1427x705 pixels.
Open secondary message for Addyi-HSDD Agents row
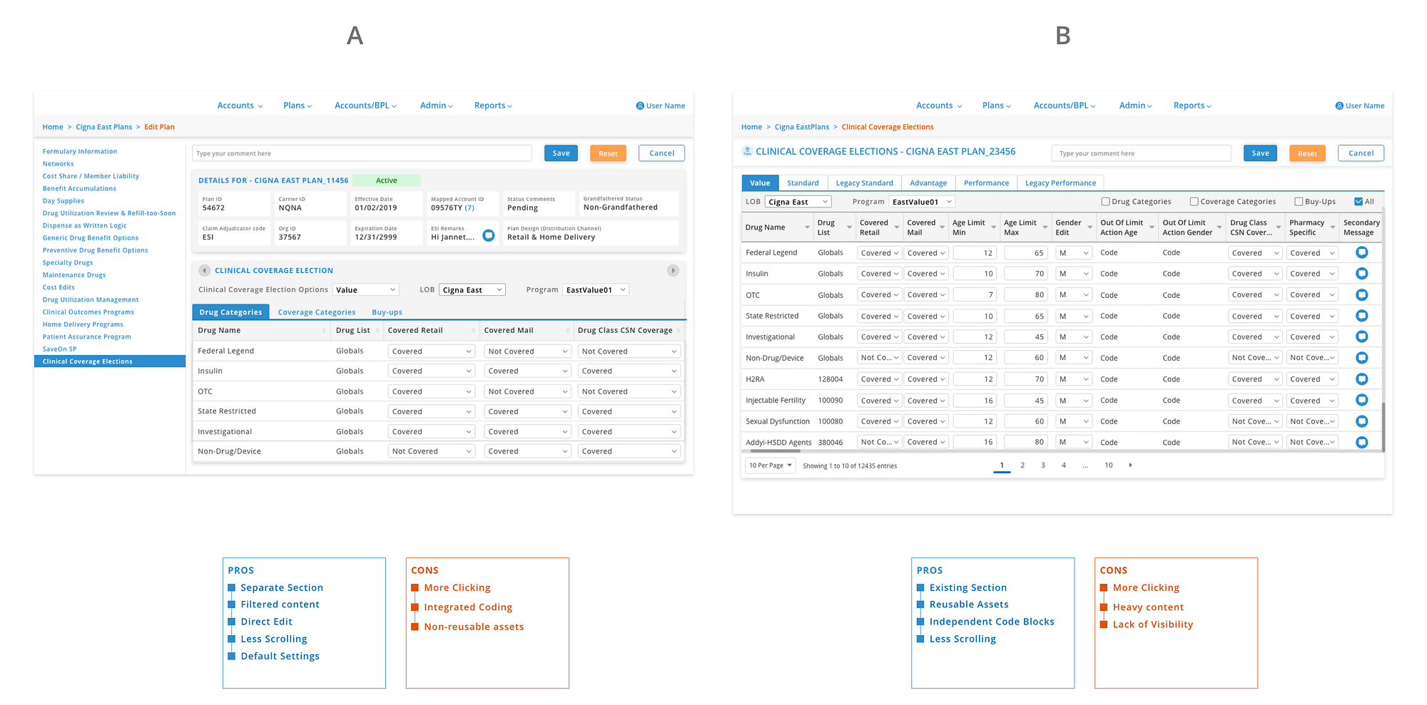pyautogui.click(x=1361, y=442)
